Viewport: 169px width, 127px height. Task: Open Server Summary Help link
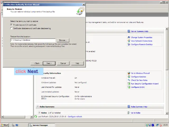[140, 31]
